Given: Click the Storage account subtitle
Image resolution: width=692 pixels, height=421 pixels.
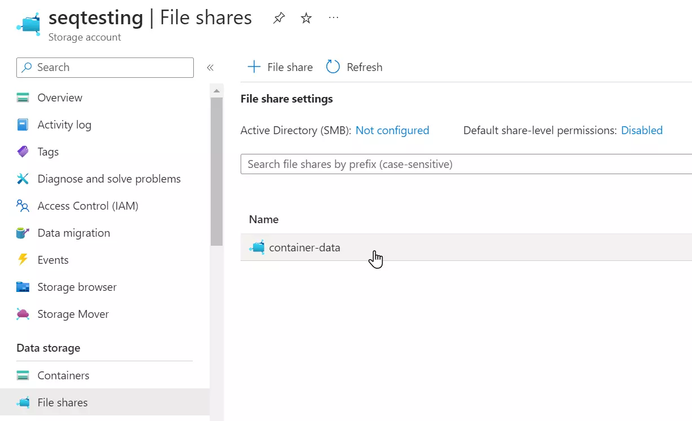Looking at the screenshot, I should point(85,38).
